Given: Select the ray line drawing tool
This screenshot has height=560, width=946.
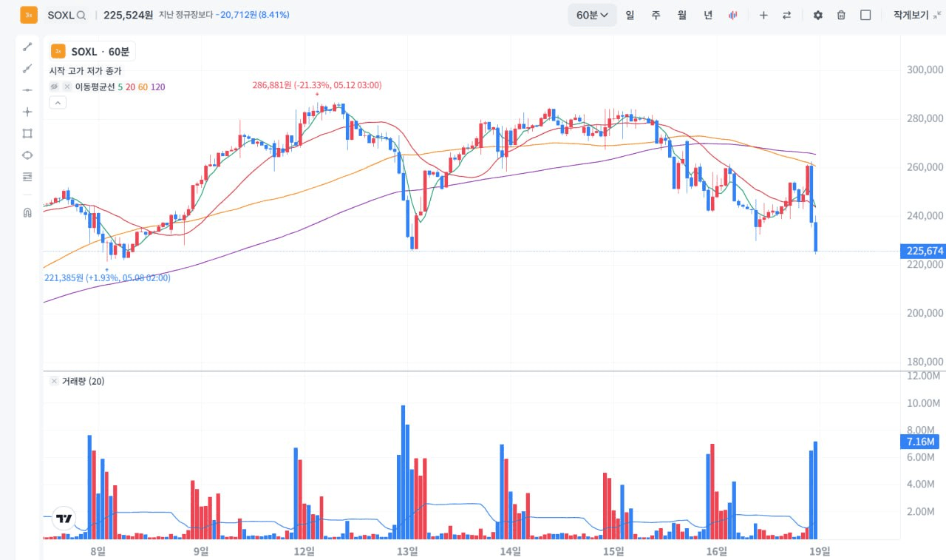Looking at the screenshot, I should pos(27,69).
